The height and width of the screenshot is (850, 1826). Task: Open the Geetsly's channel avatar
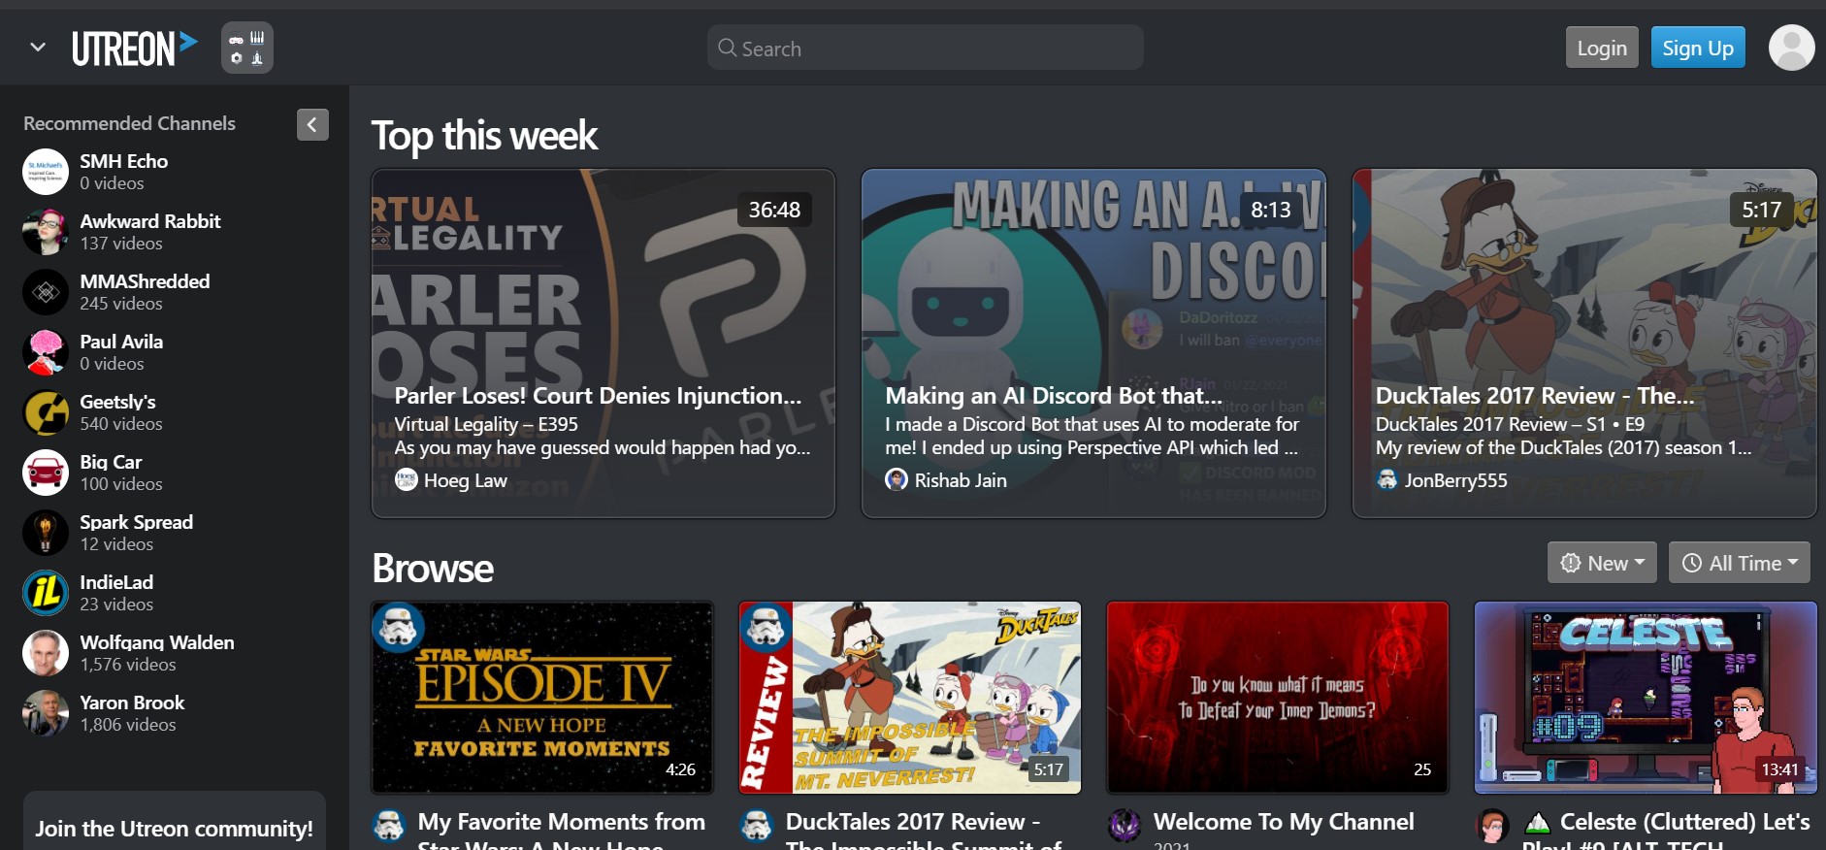pos(46,412)
